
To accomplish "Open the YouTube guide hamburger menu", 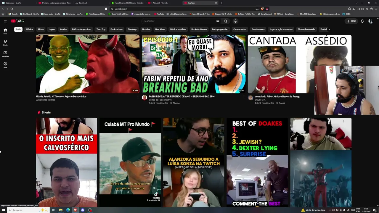I will [x=5, y=21].
